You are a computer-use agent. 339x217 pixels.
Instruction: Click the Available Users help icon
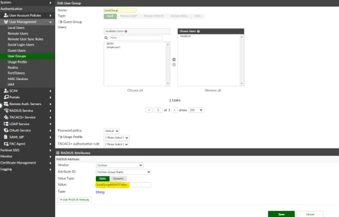point(126,31)
